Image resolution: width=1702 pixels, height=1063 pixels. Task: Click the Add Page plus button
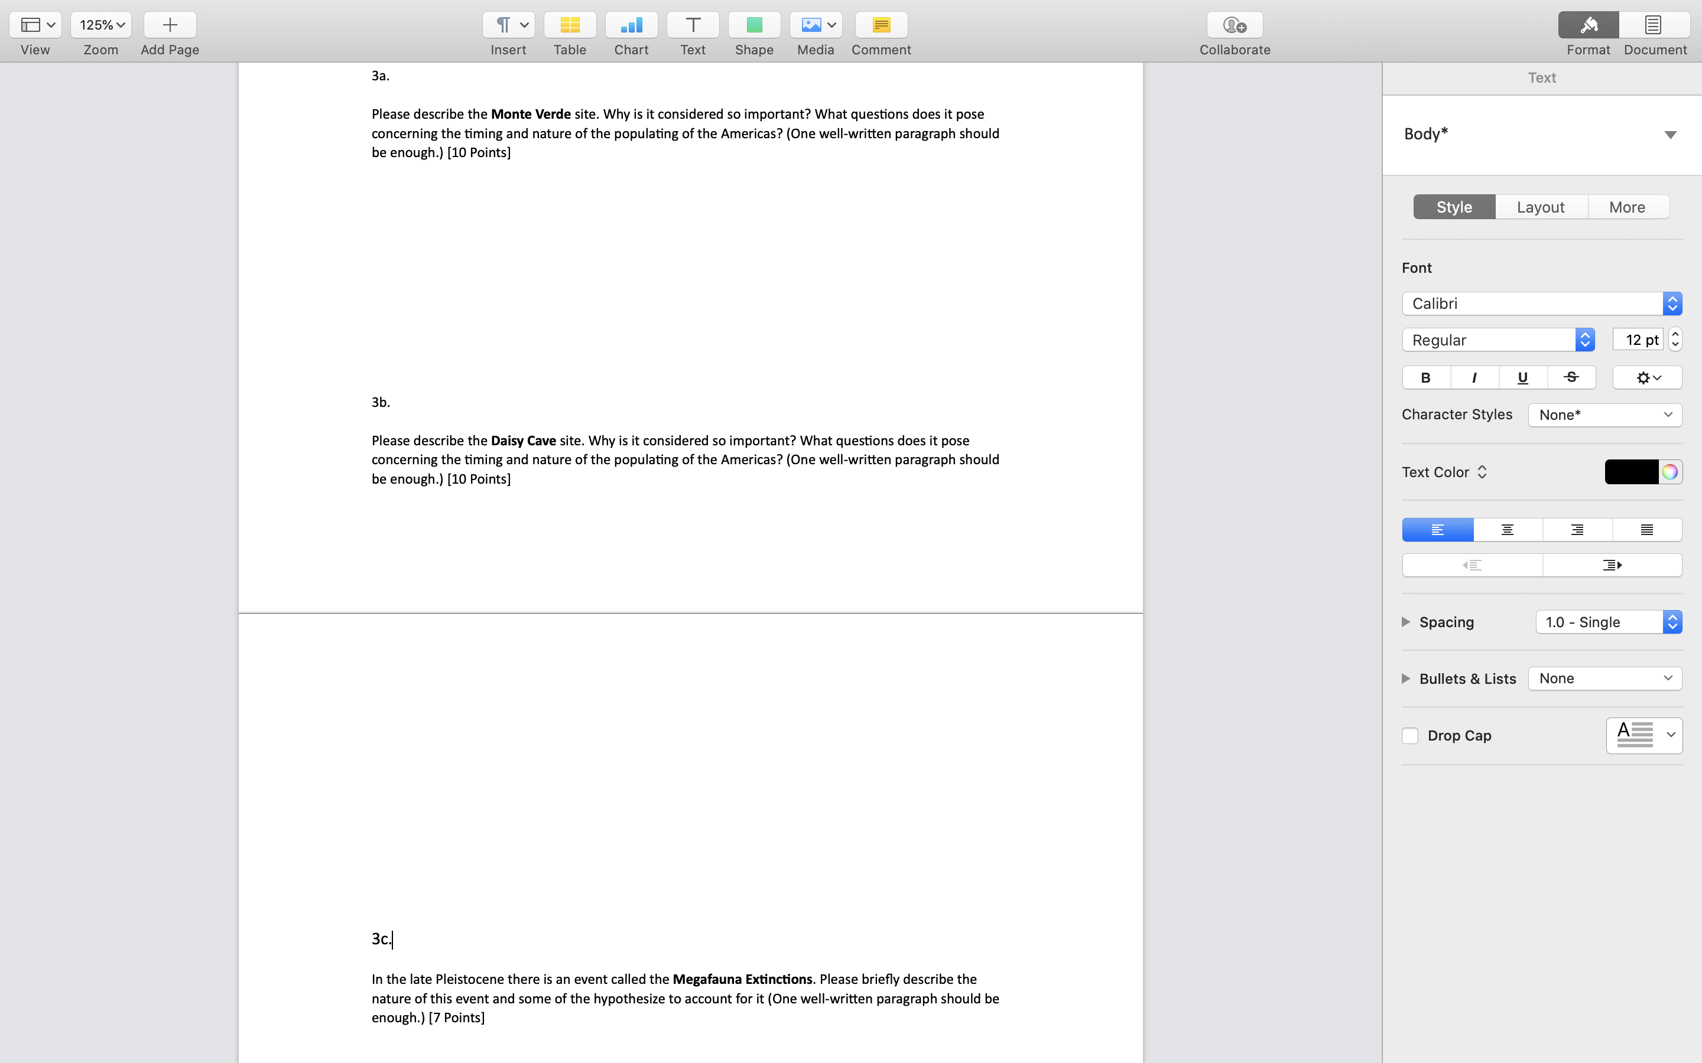tap(170, 25)
